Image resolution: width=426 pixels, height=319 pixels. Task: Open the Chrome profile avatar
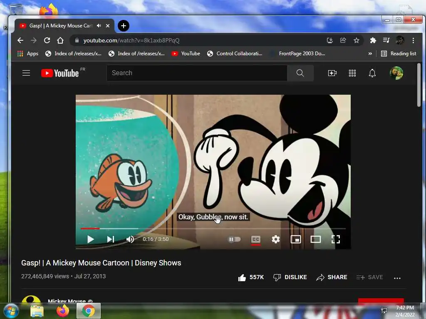tap(400, 40)
